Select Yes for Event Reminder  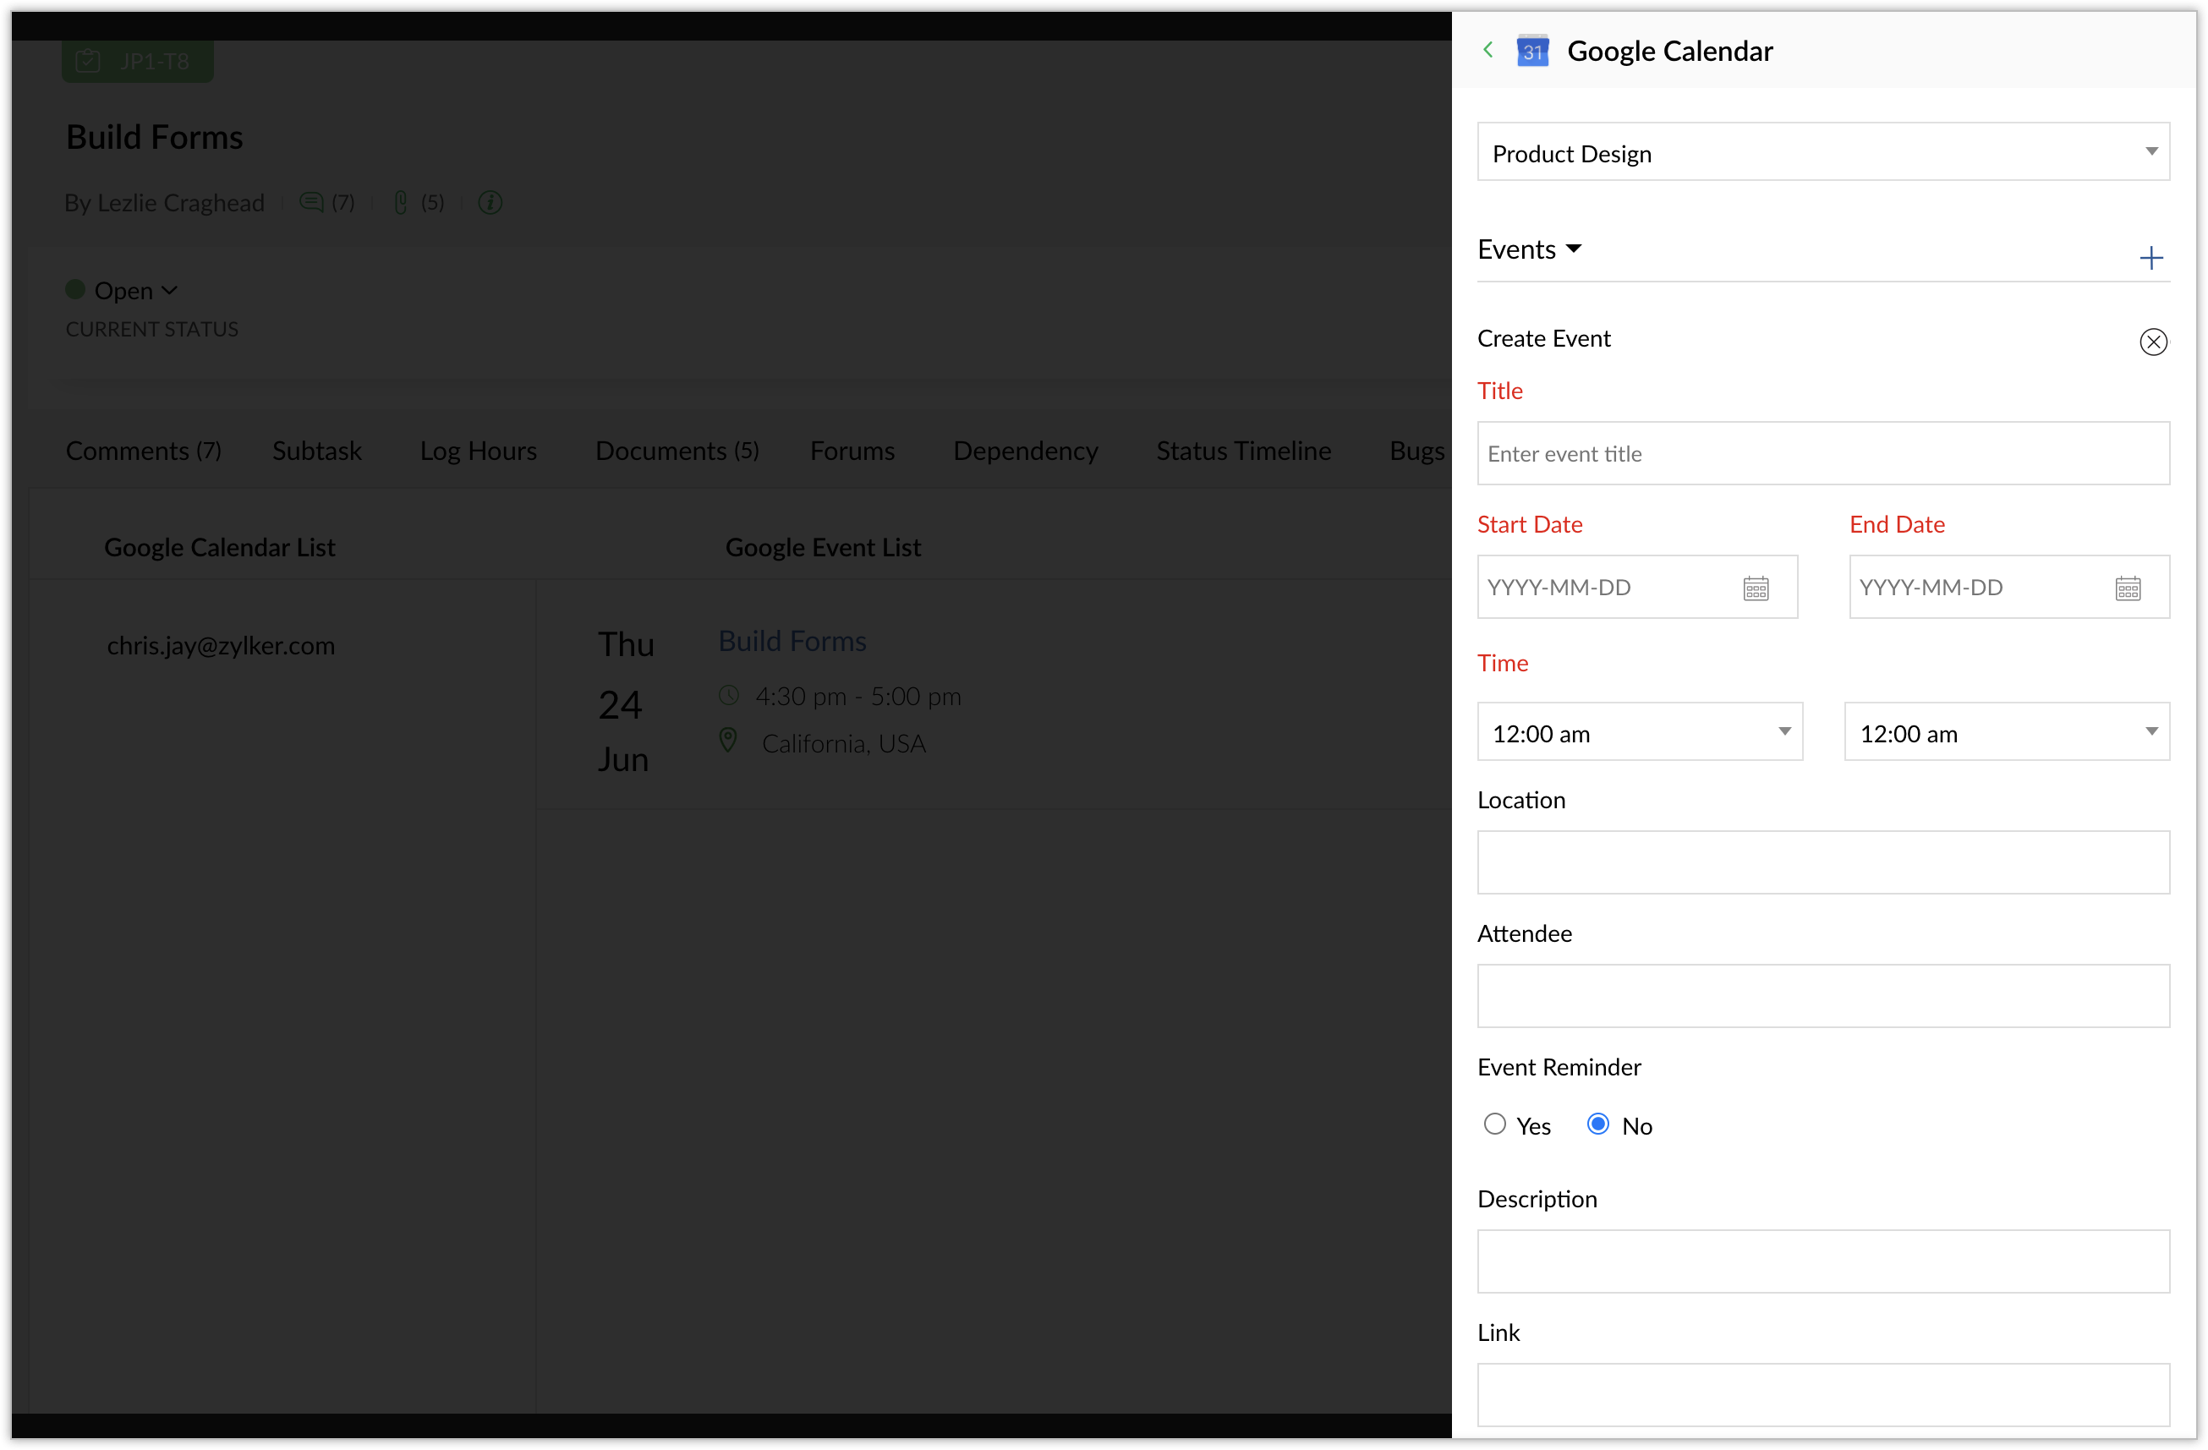[1494, 1124]
